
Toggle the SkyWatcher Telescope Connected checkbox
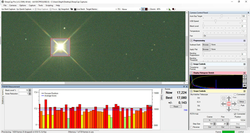click(x=235, y=94)
